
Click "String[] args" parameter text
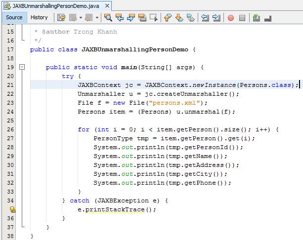point(167,67)
